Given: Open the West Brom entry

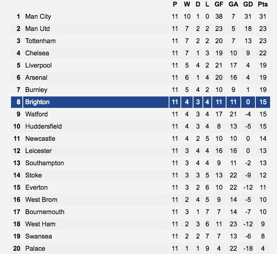Looking at the screenshot, I should point(41,199).
